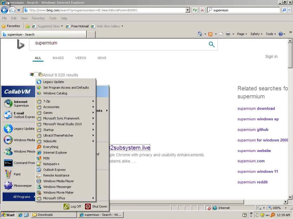The height and width of the screenshot is (219, 293).
Task: Click the Refresh button beside the address bar
Action: [x=195, y=10]
